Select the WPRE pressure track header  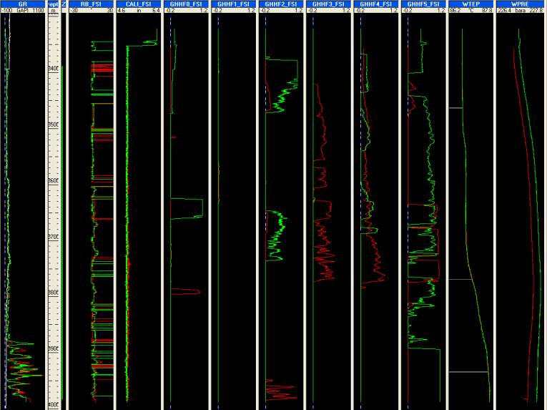[520, 4]
